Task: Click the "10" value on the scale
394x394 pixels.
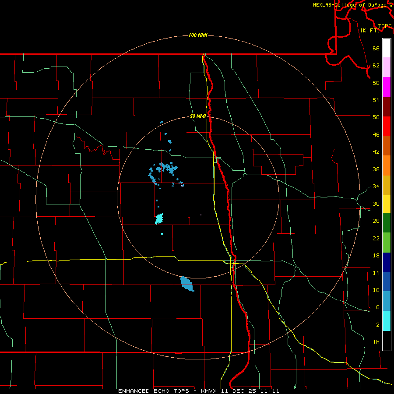Action: click(376, 290)
